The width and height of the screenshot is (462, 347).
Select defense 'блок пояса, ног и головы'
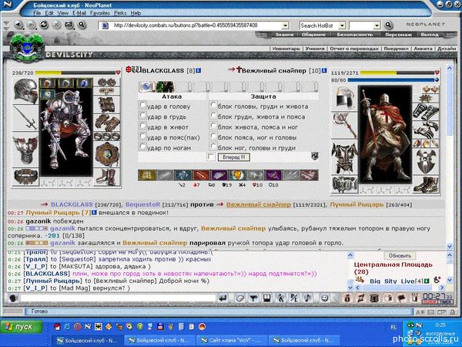tap(213, 136)
